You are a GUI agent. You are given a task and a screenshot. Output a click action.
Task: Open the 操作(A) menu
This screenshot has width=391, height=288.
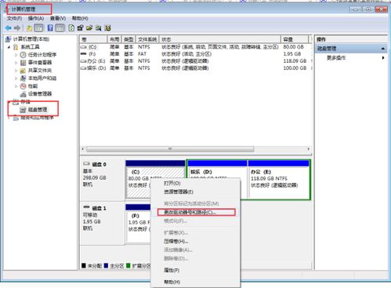click(36, 18)
